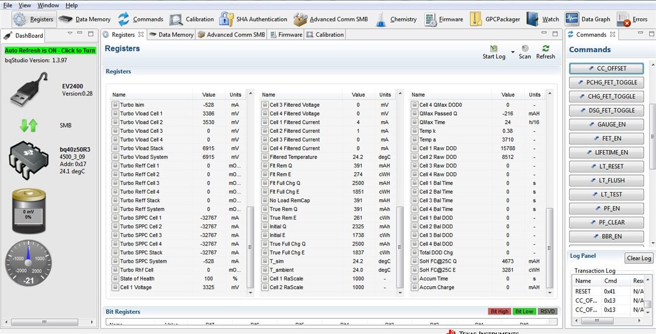This screenshot has width=656, height=334.
Task: Click the LT_TEST command button
Action: click(x=606, y=194)
